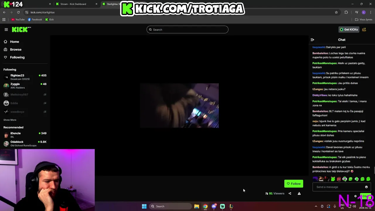The width and height of the screenshot is (375, 211).
Task: Open Odablock recommended channel
Action: 25,143
